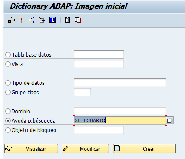Click the Visualizar button
The width and height of the screenshot is (185, 159).
coord(31,149)
